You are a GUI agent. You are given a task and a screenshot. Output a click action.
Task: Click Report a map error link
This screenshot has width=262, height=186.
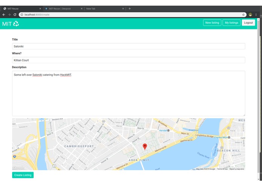(x=237, y=169)
